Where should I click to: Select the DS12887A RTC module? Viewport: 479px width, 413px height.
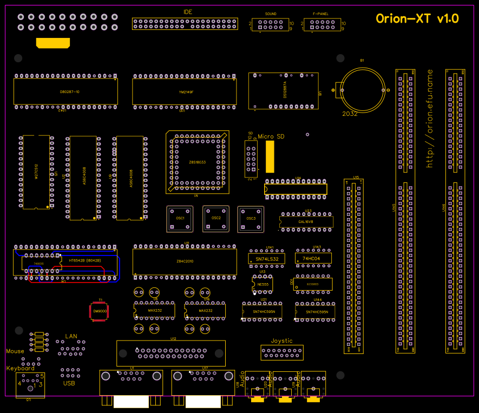[x=284, y=90]
